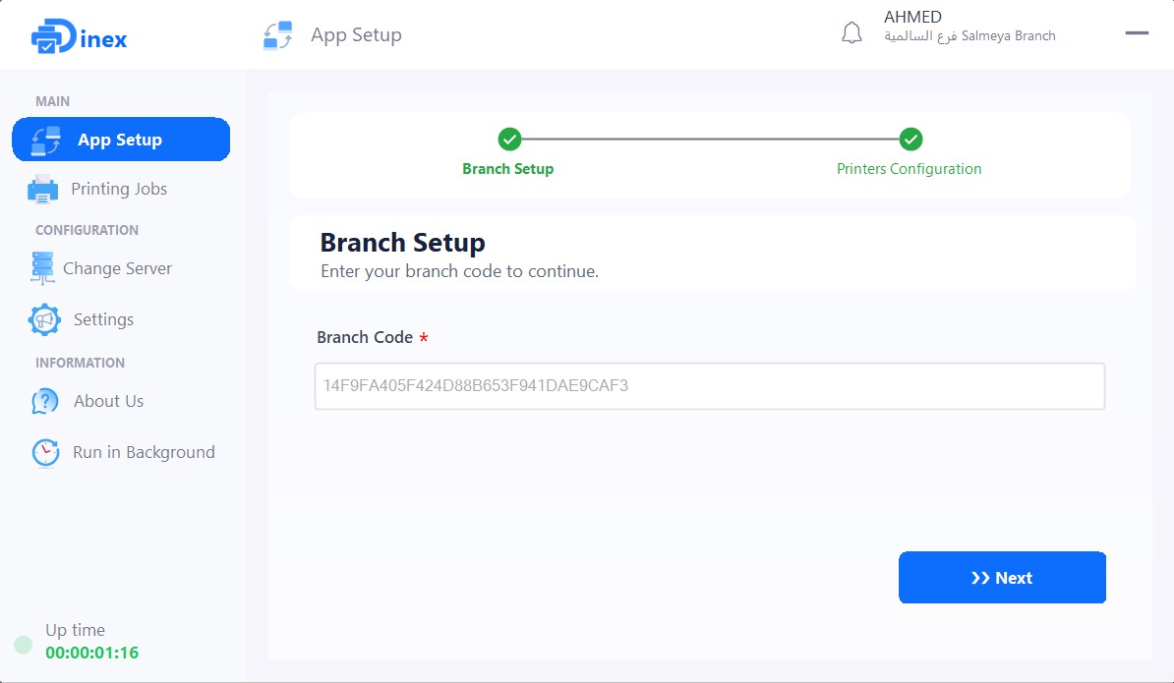Click the Branch Setup heading
This screenshot has width=1174, height=683.
tap(403, 243)
